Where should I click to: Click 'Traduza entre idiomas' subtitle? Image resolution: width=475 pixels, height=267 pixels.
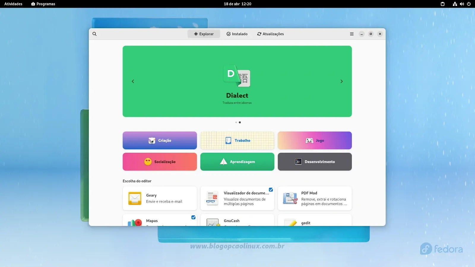pyautogui.click(x=237, y=103)
